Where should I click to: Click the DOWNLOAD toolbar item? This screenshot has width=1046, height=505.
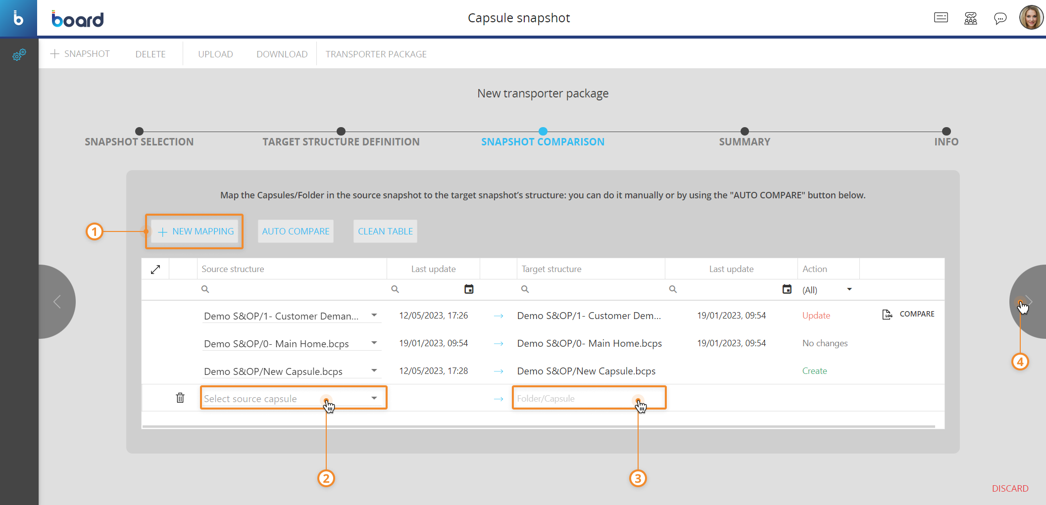click(x=282, y=54)
